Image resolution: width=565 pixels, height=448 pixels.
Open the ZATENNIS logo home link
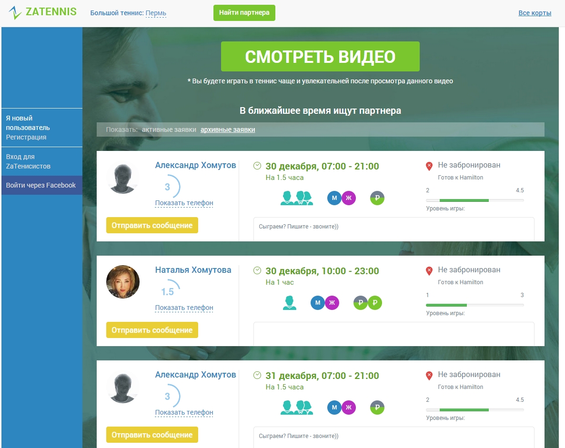pyautogui.click(x=42, y=12)
